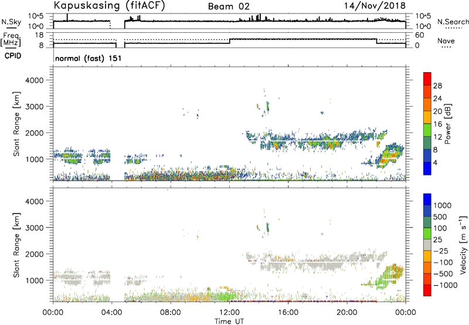Click the high-power echo patch near 22:30 in power panel
Screen dimensions: 469x325
(x=388, y=156)
